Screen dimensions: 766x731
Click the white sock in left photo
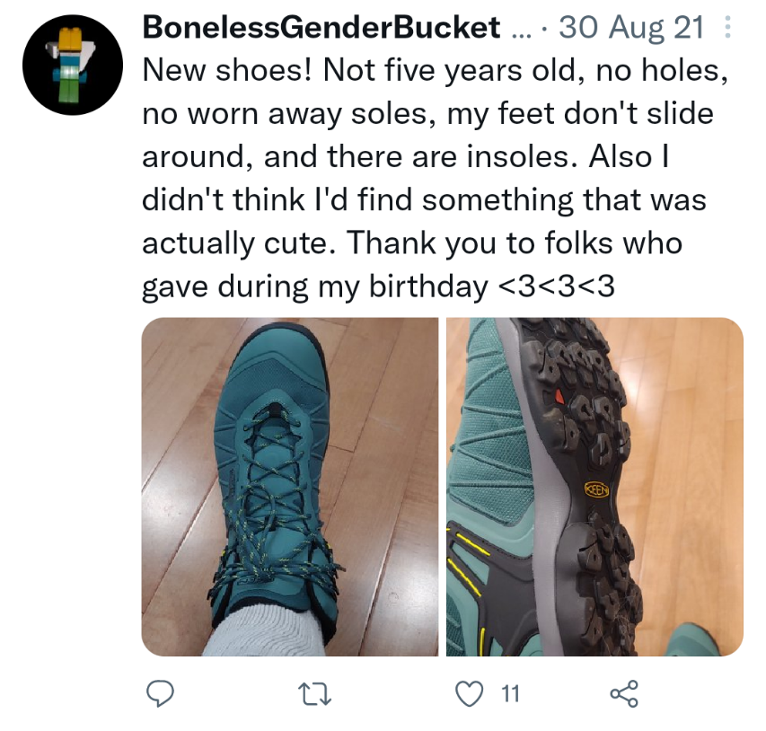(x=264, y=630)
